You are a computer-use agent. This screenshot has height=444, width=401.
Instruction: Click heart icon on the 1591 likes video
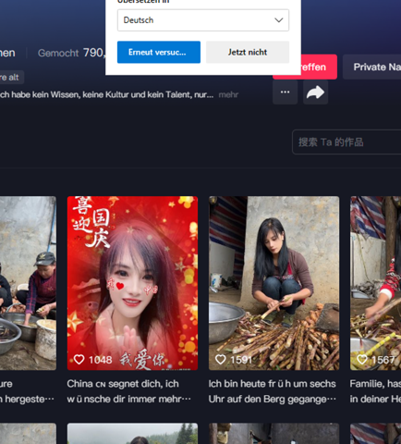click(221, 359)
